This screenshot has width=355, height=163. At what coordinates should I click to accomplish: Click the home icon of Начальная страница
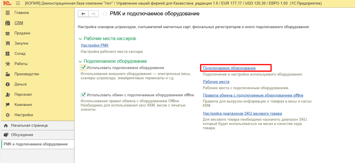6,126
